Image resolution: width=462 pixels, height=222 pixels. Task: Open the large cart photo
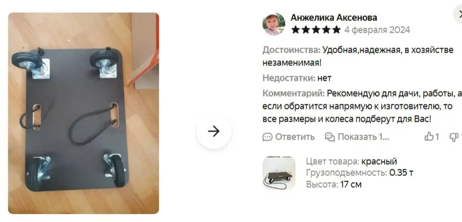point(83,113)
